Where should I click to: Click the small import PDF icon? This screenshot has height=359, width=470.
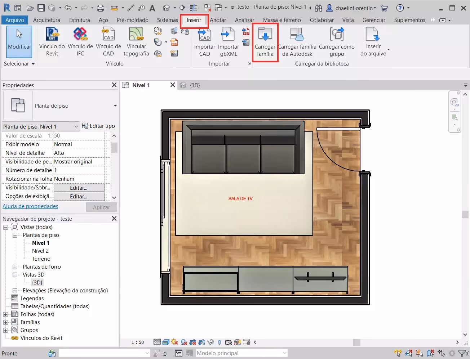tap(246, 32)
